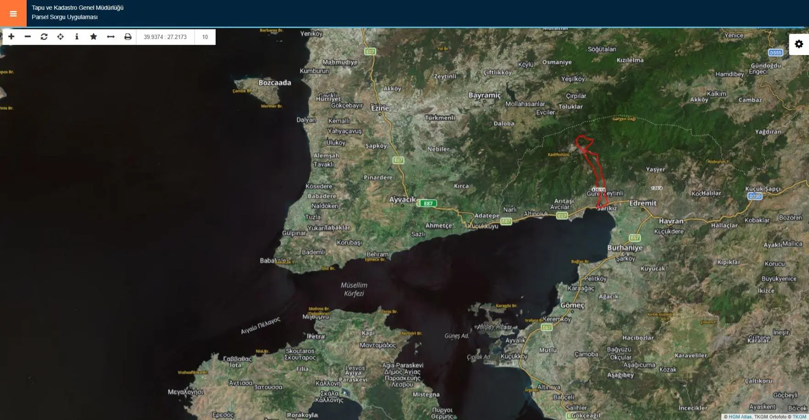Click Tapu ve Kadastro Genel Müdürlüğü header text
The image size is (809, 420).
click(x=78, y=8)
